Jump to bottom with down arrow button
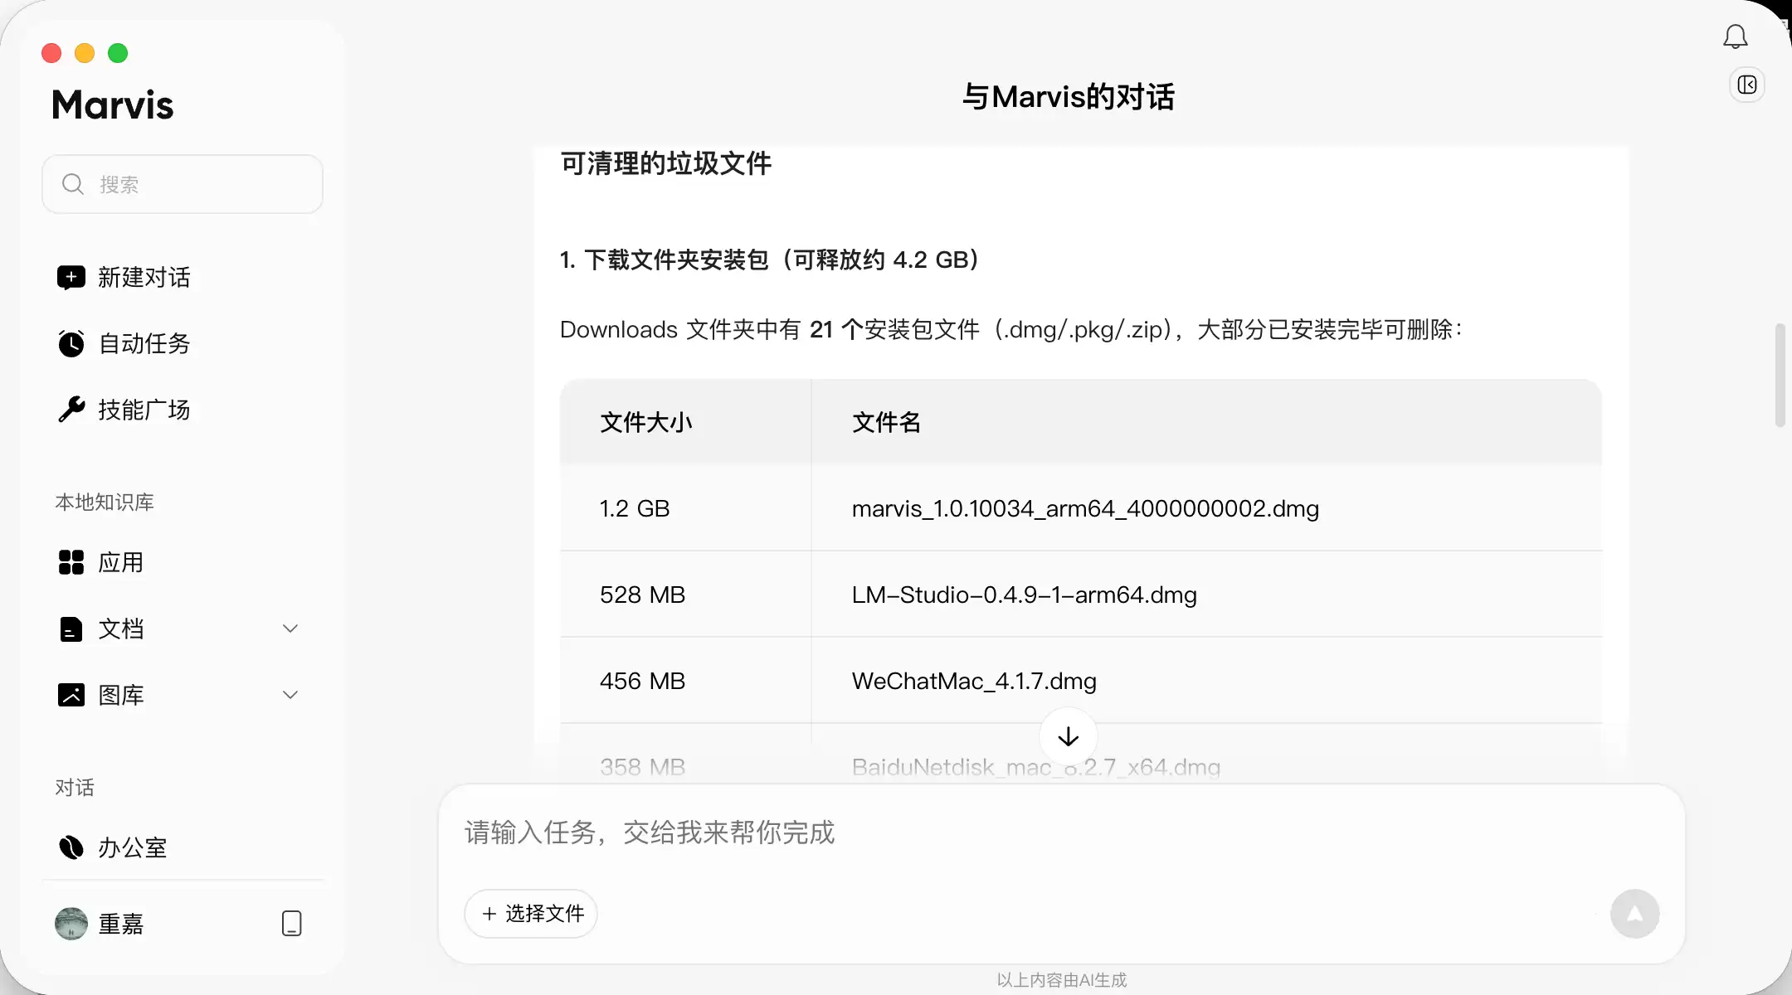The width and height of the screenshot is (1792, 995). click(1069, 736)
